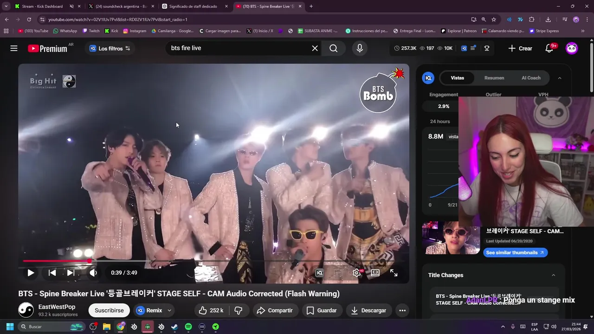Like the video showing 252 k
Screen dimensions: 594x334
[211, 310]
